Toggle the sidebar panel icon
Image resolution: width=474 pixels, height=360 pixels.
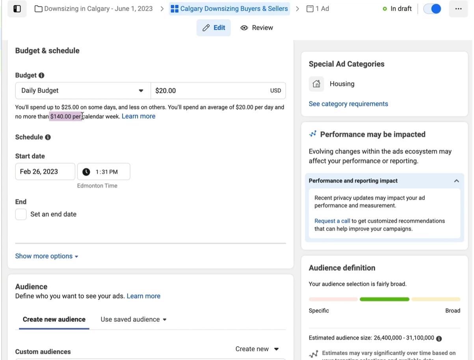tap(17, 9)
